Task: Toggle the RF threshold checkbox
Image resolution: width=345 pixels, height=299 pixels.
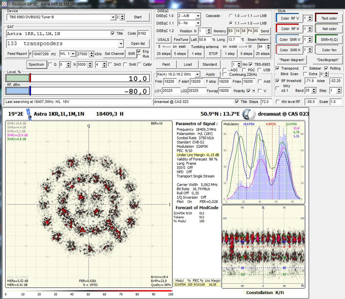Action: pos(278,81)
